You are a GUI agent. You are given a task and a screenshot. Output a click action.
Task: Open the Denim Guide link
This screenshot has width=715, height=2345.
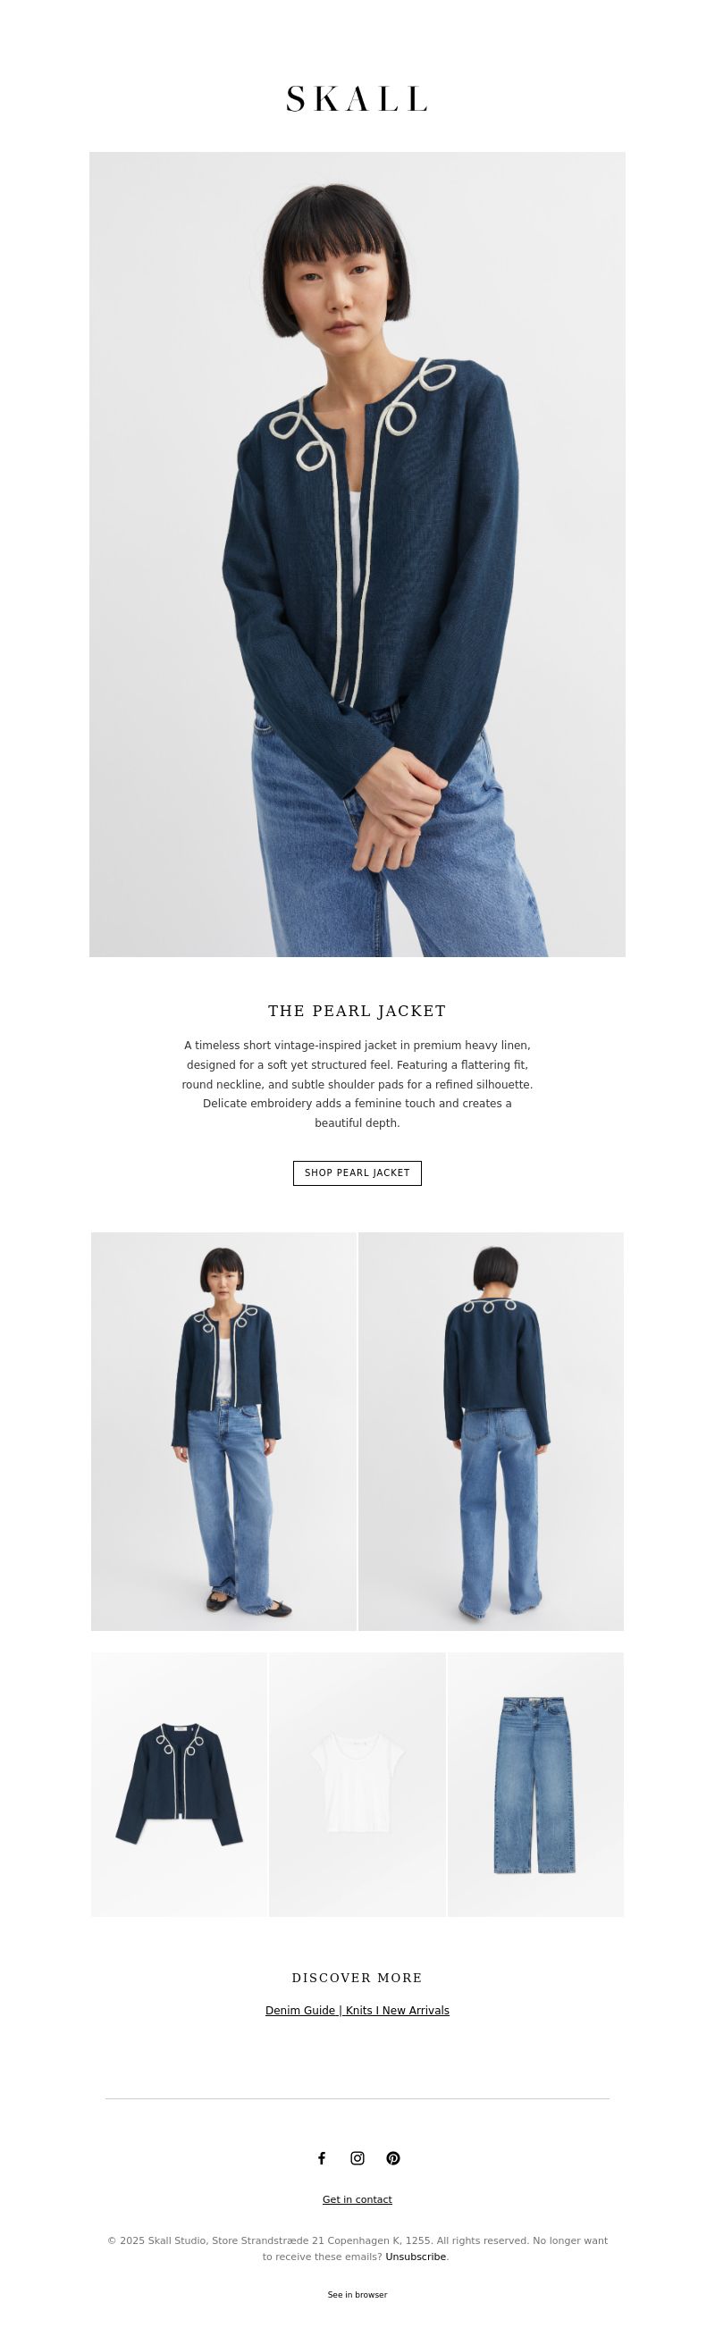pyautogui.click(x=300, y=2010)
